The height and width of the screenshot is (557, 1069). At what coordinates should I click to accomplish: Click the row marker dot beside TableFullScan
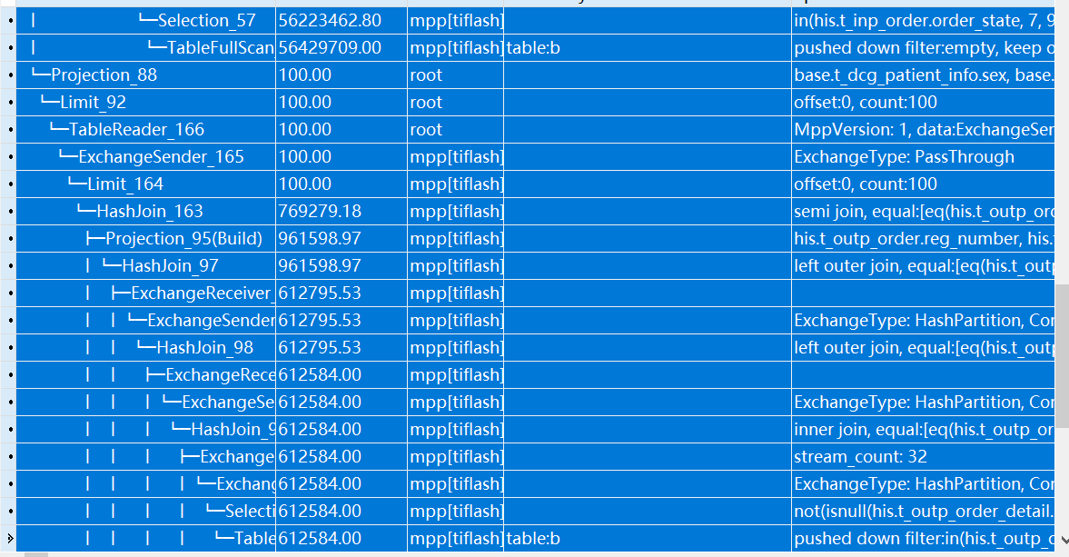click(8, 47)
